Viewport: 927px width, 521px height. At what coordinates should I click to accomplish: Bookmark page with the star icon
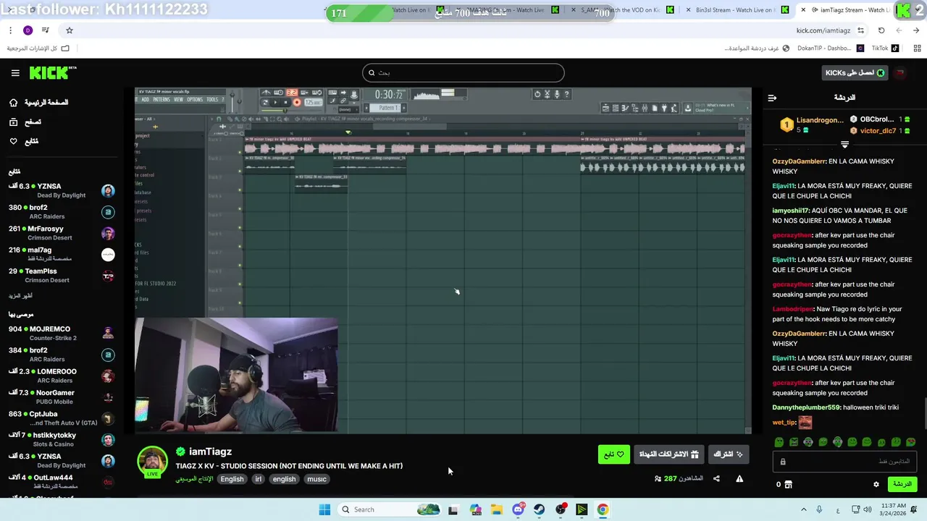[70, 30]
